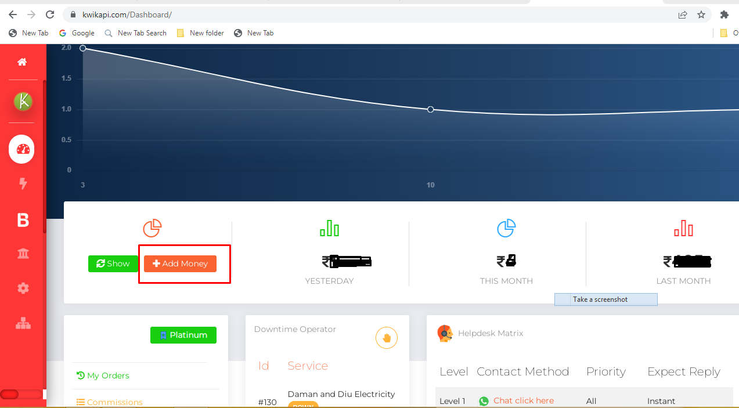739x408 pixels.
Task: Bookmark page with the star icon
Action: pyautogui.click(x=701, y=15)
